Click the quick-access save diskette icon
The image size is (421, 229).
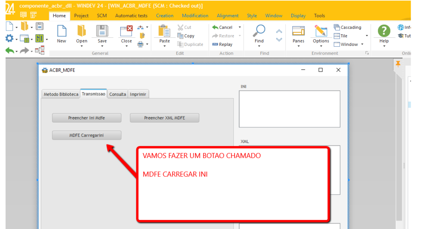[40, 26]
